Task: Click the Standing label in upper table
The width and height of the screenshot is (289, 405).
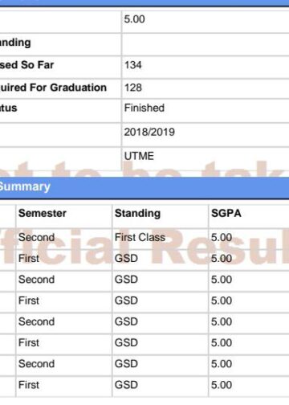Action: point(15,43)
